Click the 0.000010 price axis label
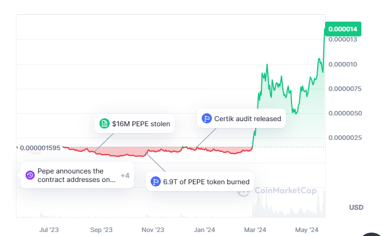 [x=342, y=64]
